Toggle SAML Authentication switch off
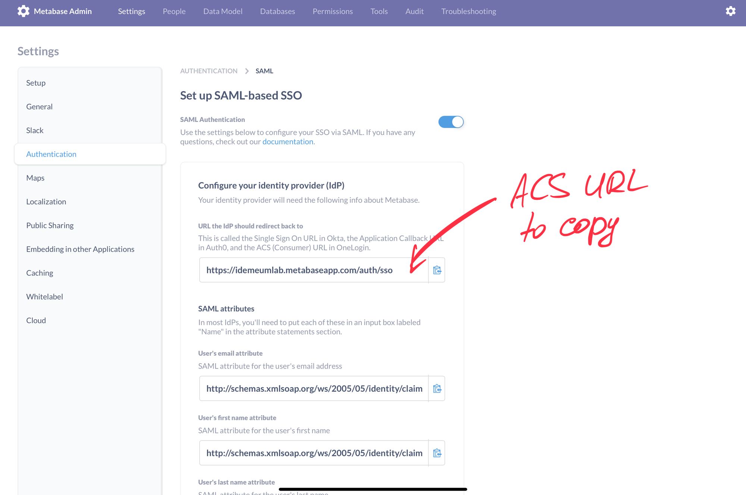746x495 pixels. (451, 122)
